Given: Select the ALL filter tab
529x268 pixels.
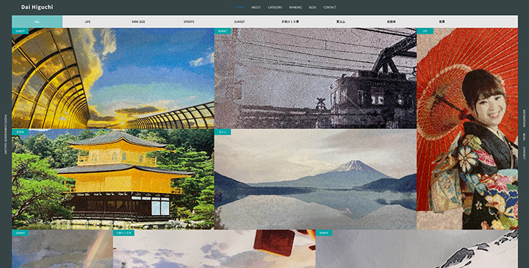Looking at the screenshot, I should pyautogui.click(x=37, y=21).
